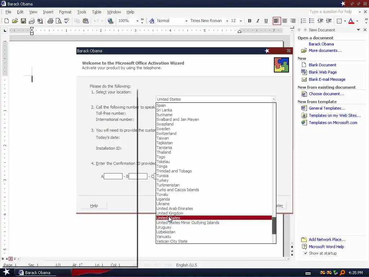Apply numbered list formatting
Screen dimensions: 369x277
pyautogui.click(x=303, y=21)
